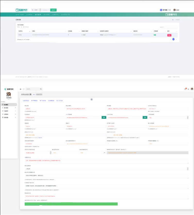This screenshot has width=194, height=215.
Task: Click the round blue account balance icon
Action: [161, 10]
